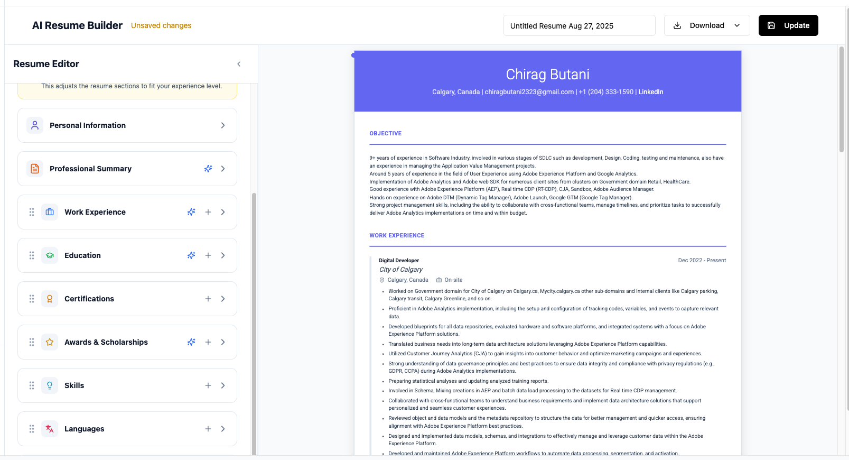Click plus icon on Certifications section
849x460 pixels.
pyautogui.click(x=208, y=299)
